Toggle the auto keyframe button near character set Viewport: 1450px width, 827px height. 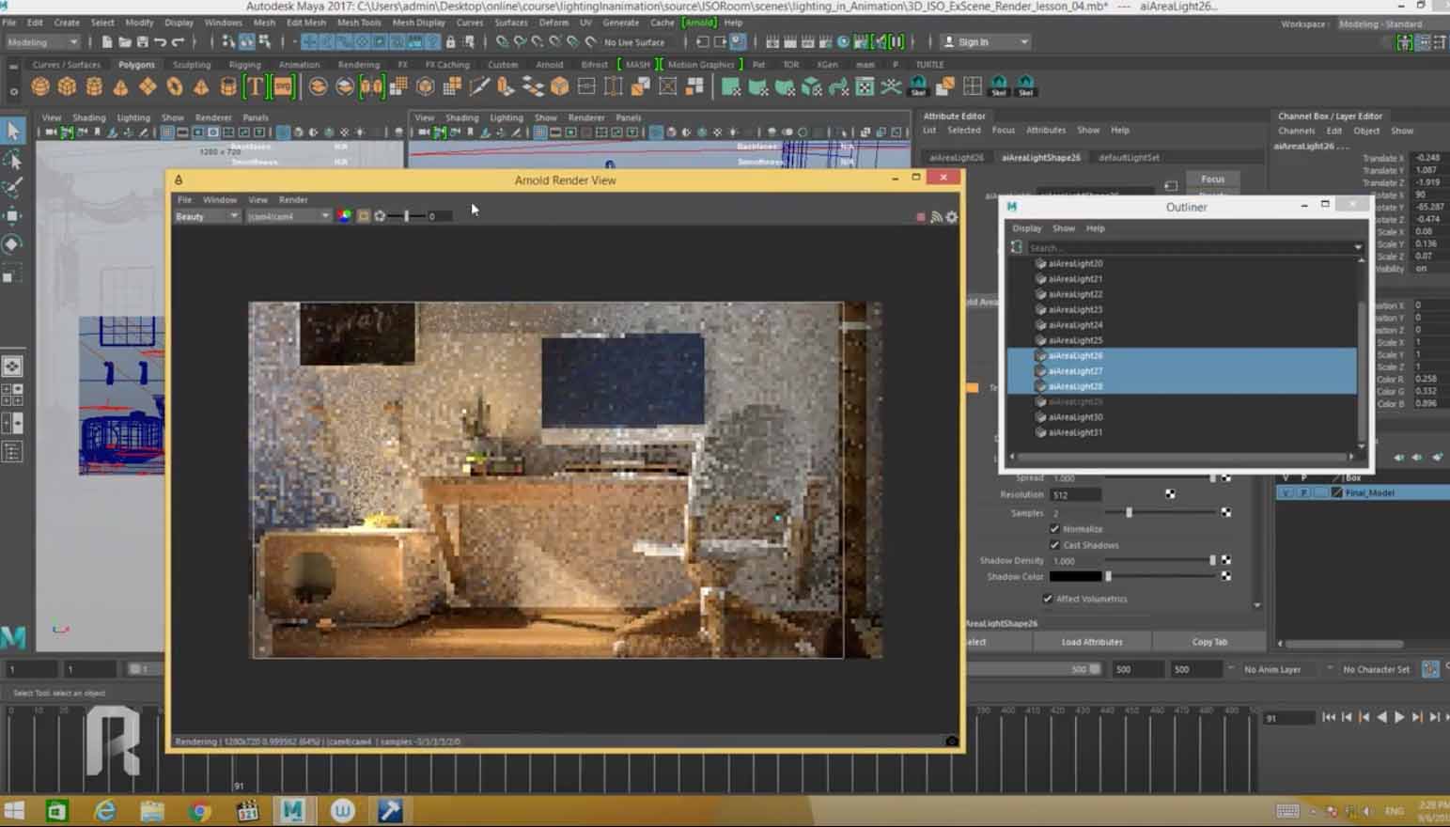(1430, 669)
